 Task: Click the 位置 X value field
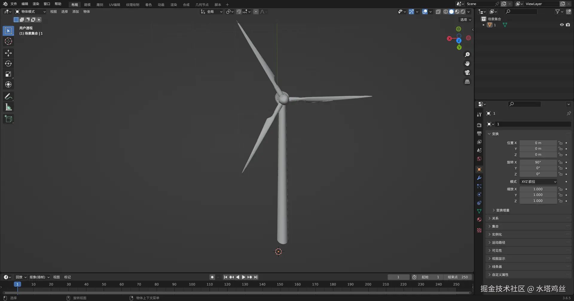538,143
